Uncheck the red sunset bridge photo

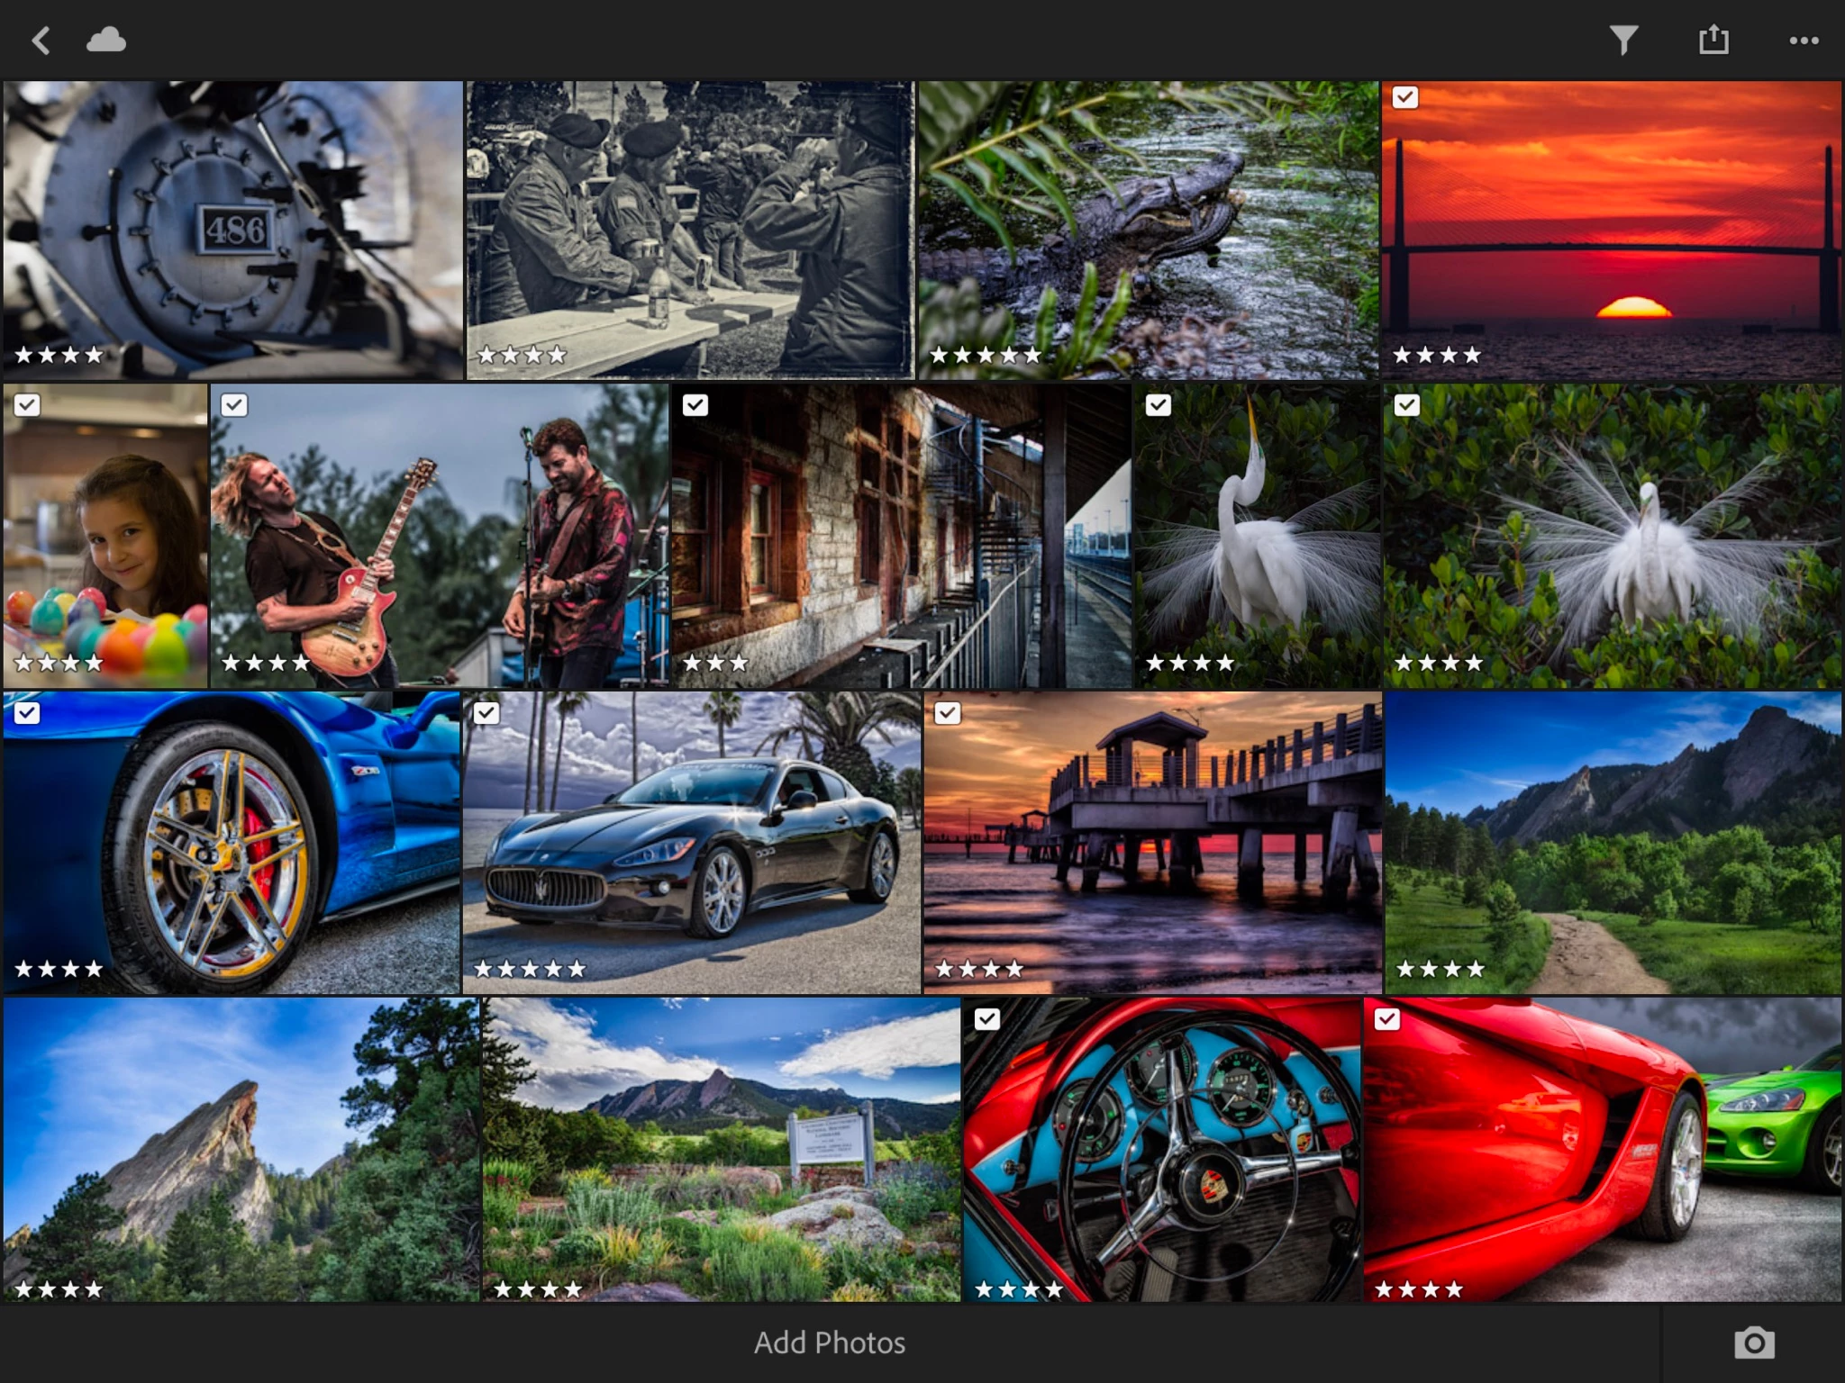coord(1405,97)
